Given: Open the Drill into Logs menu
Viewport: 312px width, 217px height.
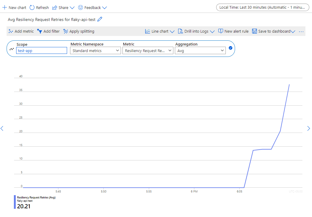Looking at the screenshot, I should (x=196, y=31).
